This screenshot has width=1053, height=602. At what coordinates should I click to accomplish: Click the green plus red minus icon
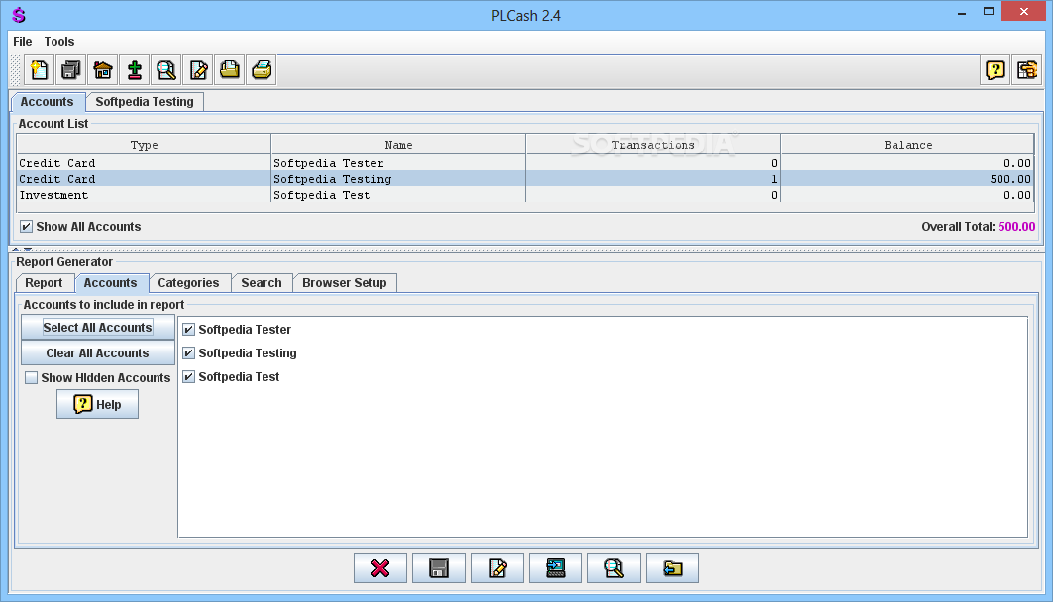point(135,69)
